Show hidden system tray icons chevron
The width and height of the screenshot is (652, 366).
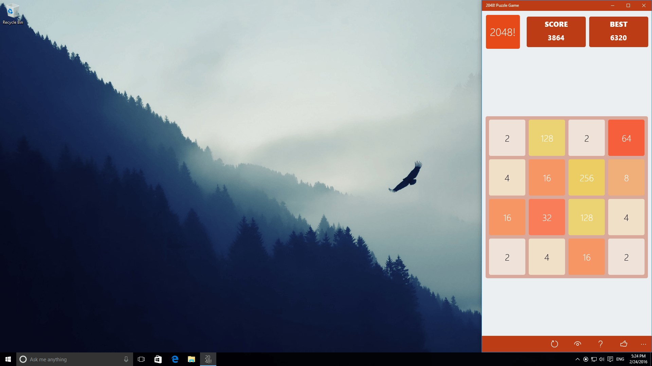coord(577,359)
